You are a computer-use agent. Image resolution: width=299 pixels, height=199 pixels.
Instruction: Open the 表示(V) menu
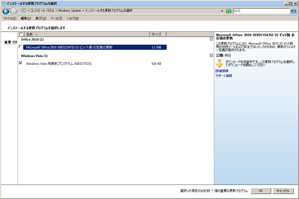pos(41,18)
